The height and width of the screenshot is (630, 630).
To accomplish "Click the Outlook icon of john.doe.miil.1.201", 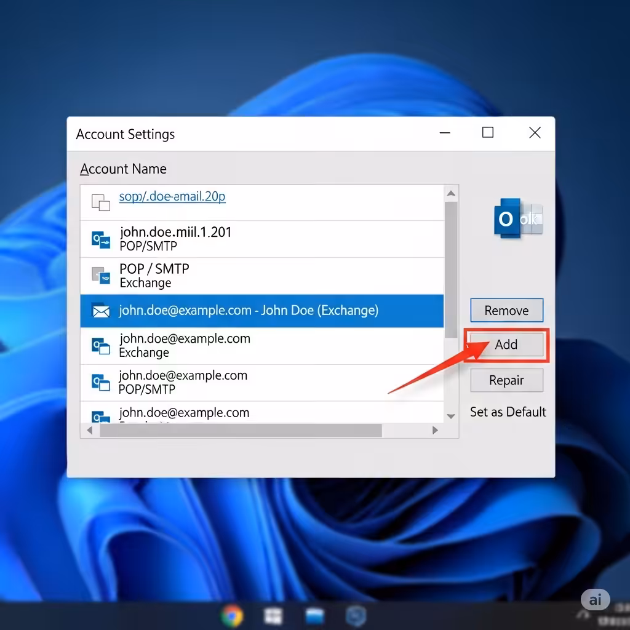I will [101, 239].
